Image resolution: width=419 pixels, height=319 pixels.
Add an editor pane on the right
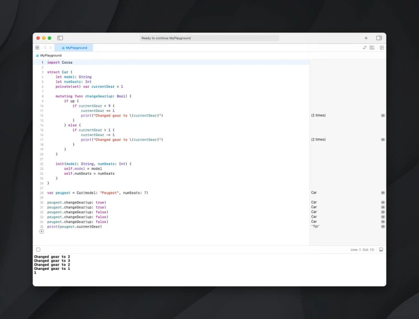point(382,48)
